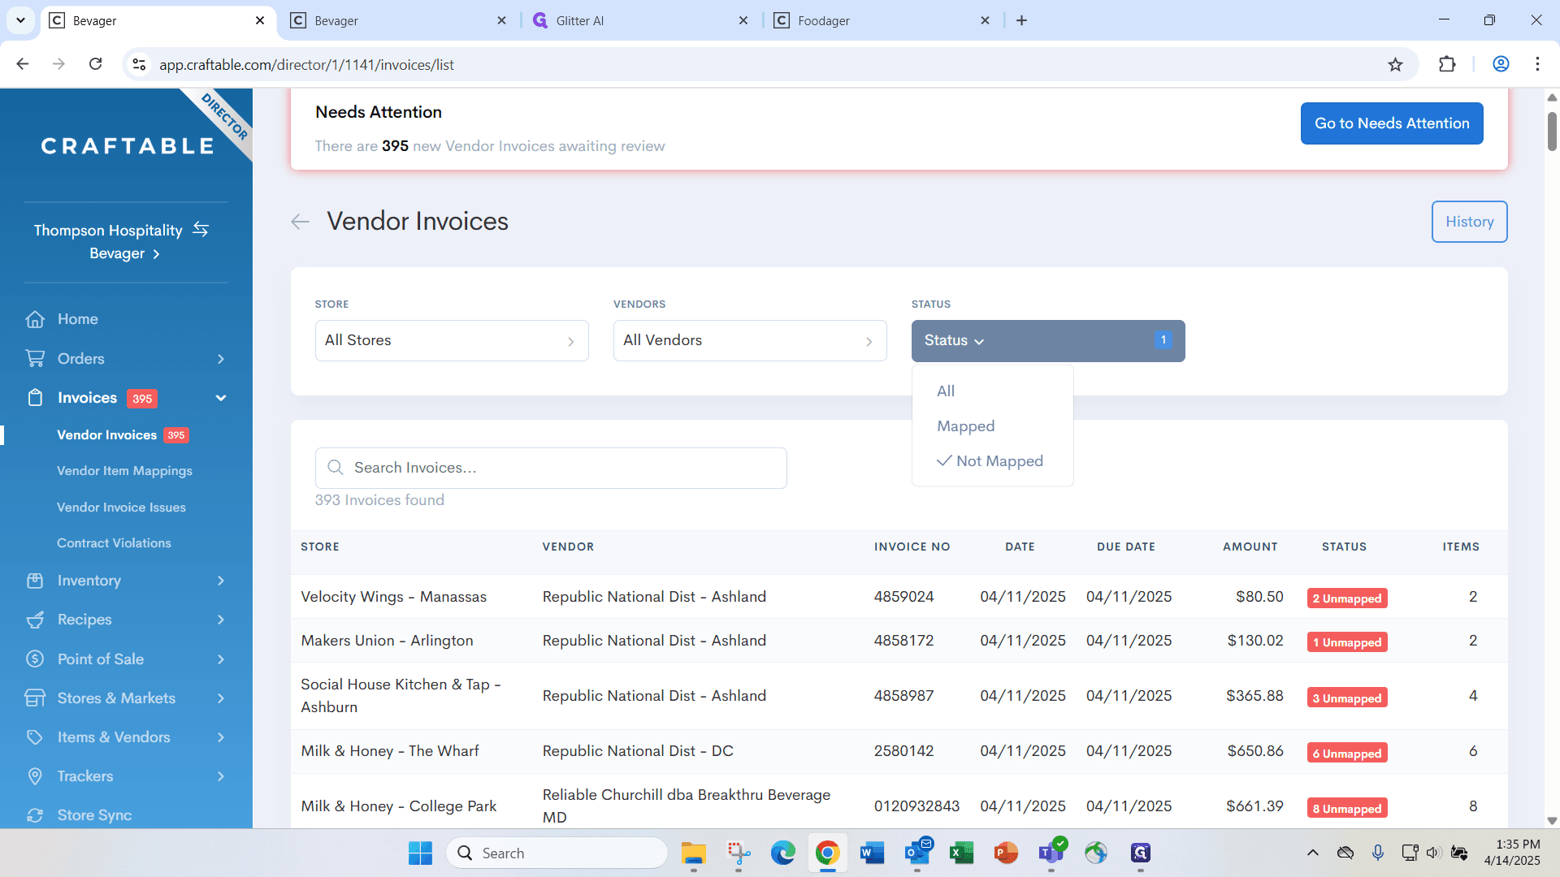Click the site information icon in address bar
Screen dimensions: 1560x877
coord(139,64)
